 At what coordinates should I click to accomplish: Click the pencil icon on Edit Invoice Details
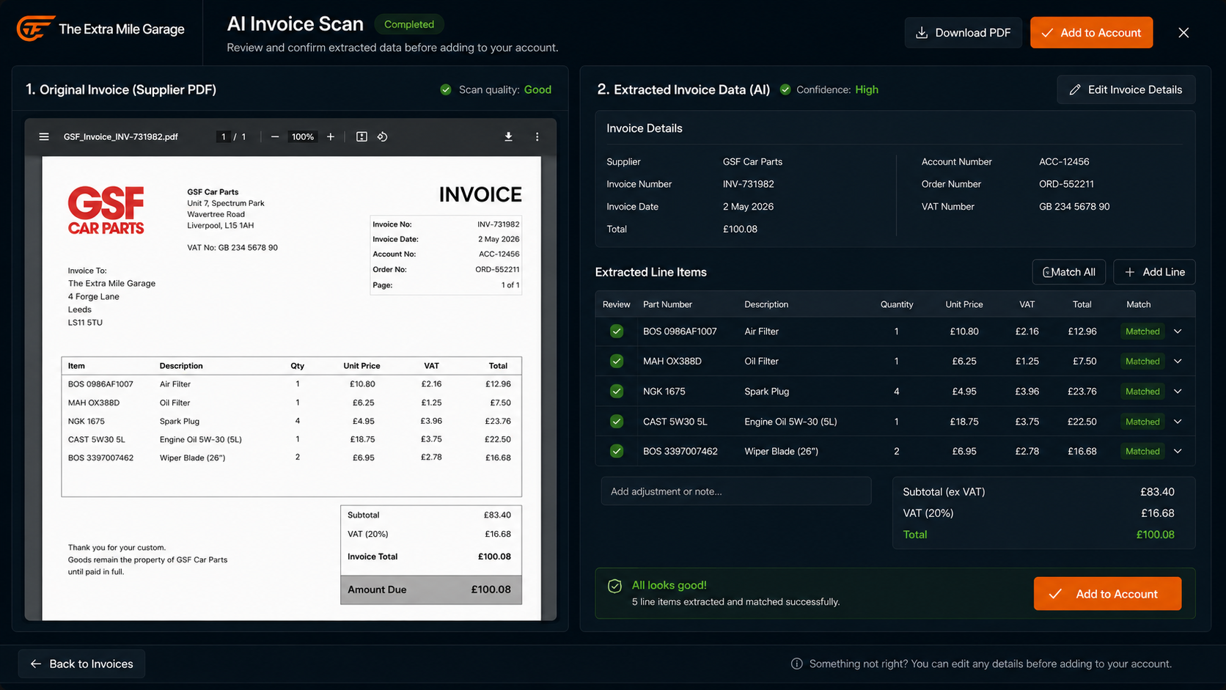pyautogui.click(x=1075, y=89)
